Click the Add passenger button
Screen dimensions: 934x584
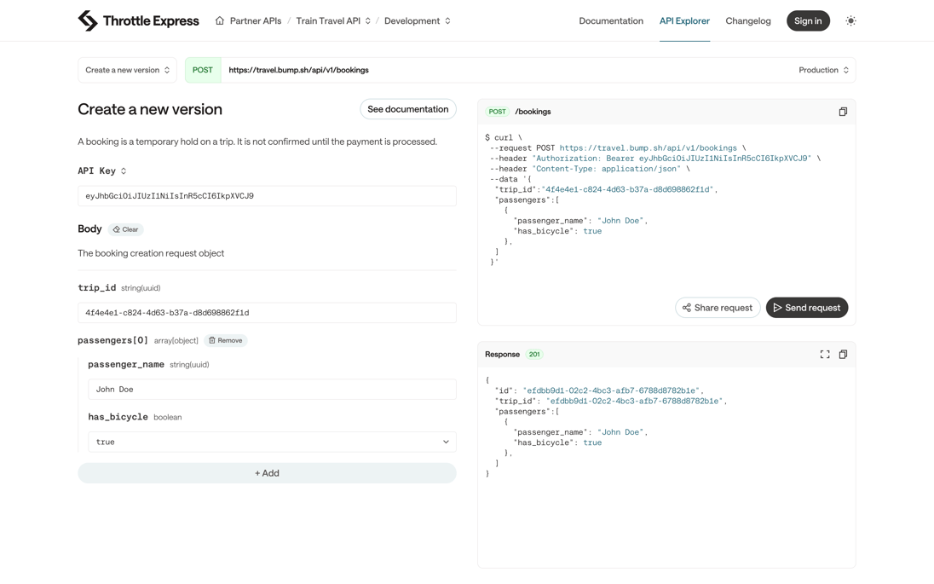coord(267,472)
